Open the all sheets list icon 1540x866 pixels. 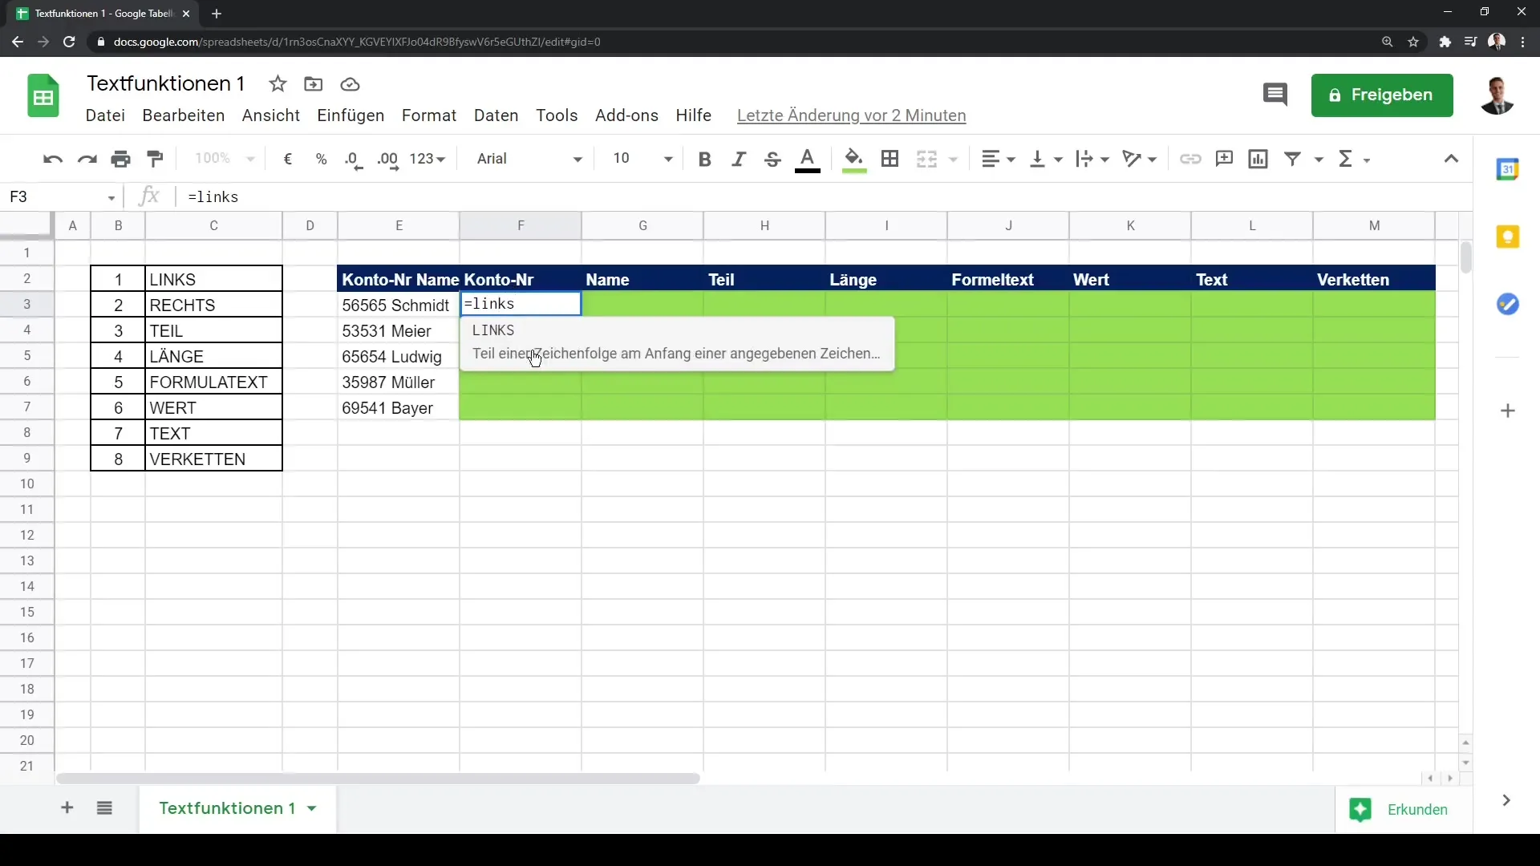[104, 808]
